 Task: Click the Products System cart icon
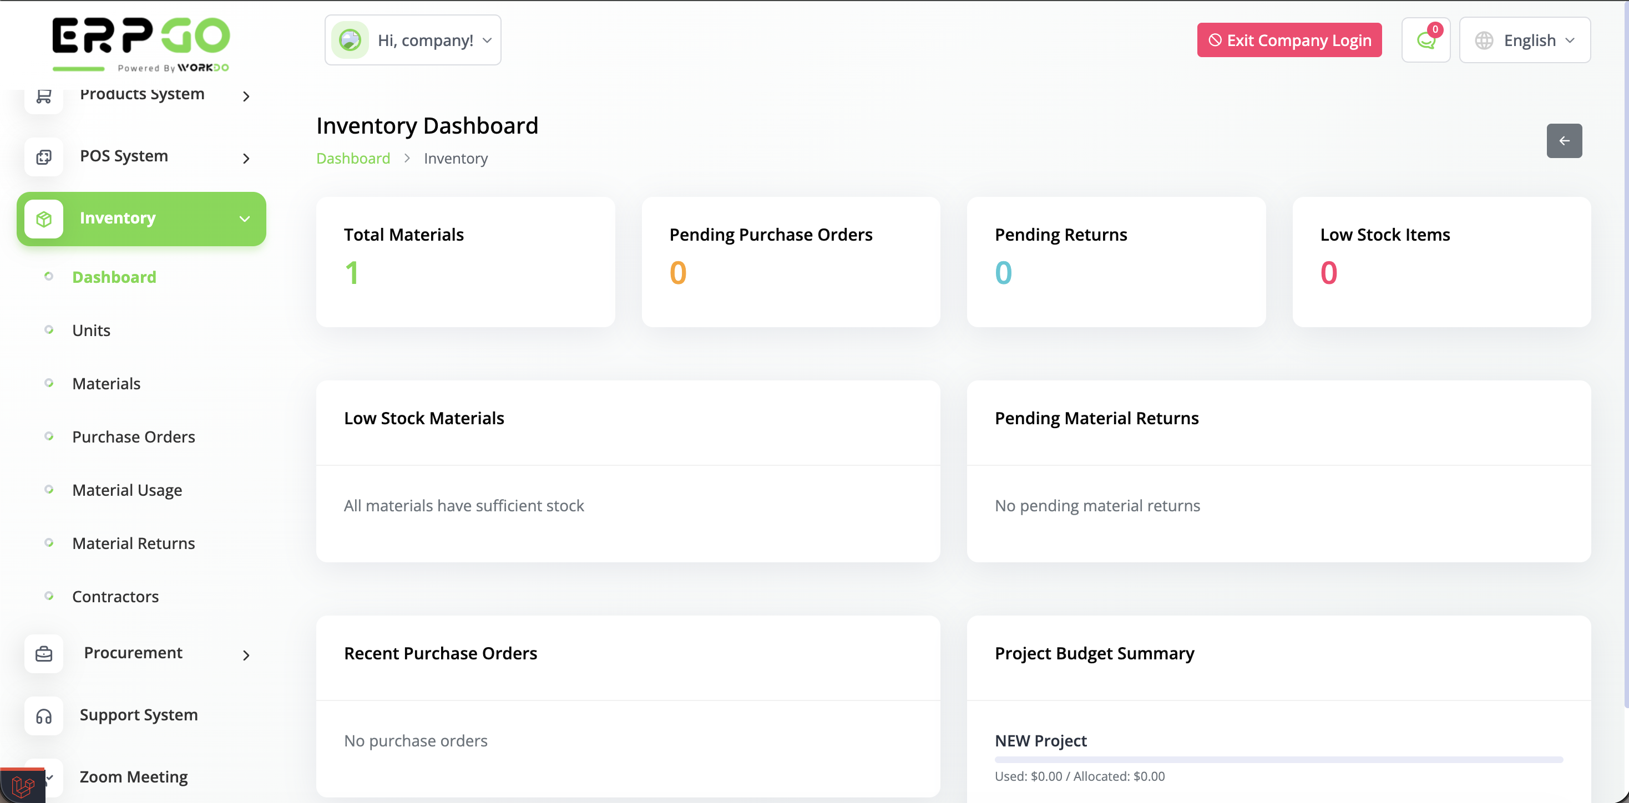tap(44, 96)
